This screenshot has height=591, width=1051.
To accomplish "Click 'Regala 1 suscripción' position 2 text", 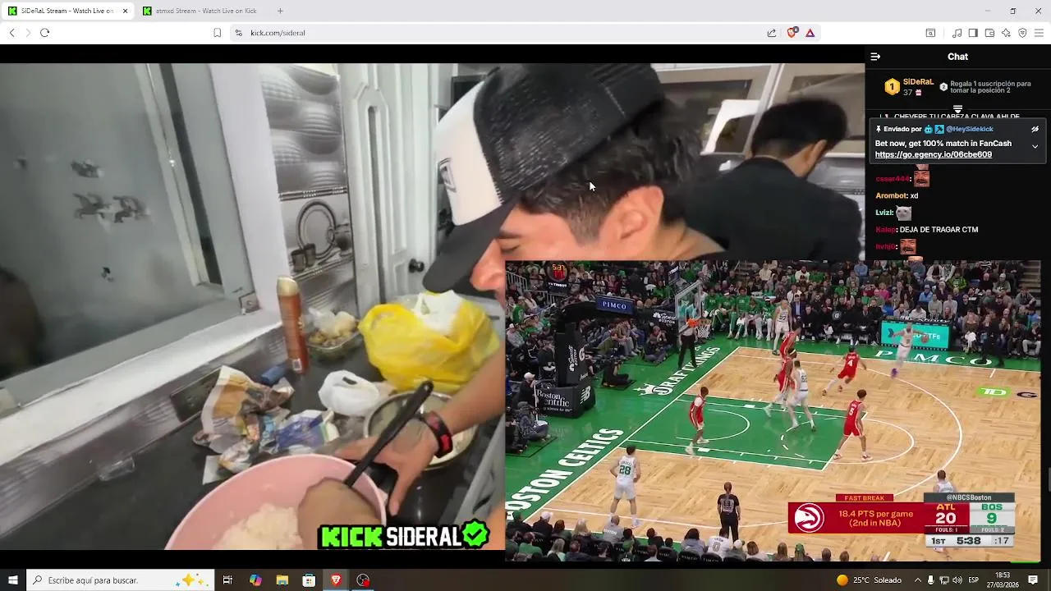I will (x=990, y=87).
